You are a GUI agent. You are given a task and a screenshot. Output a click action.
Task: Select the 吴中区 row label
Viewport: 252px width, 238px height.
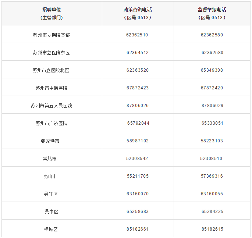click(x=52, y=212)
